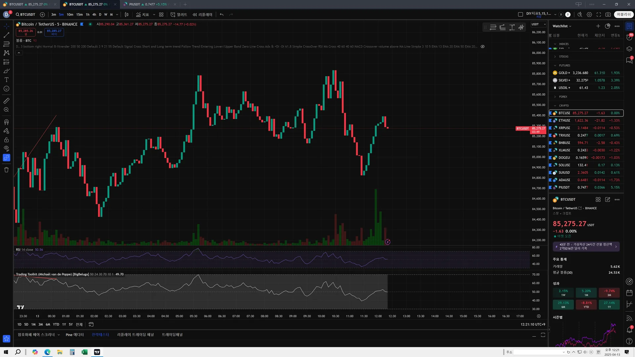Toggle hidden indicator legend eye icon

[x=483, y=47]
